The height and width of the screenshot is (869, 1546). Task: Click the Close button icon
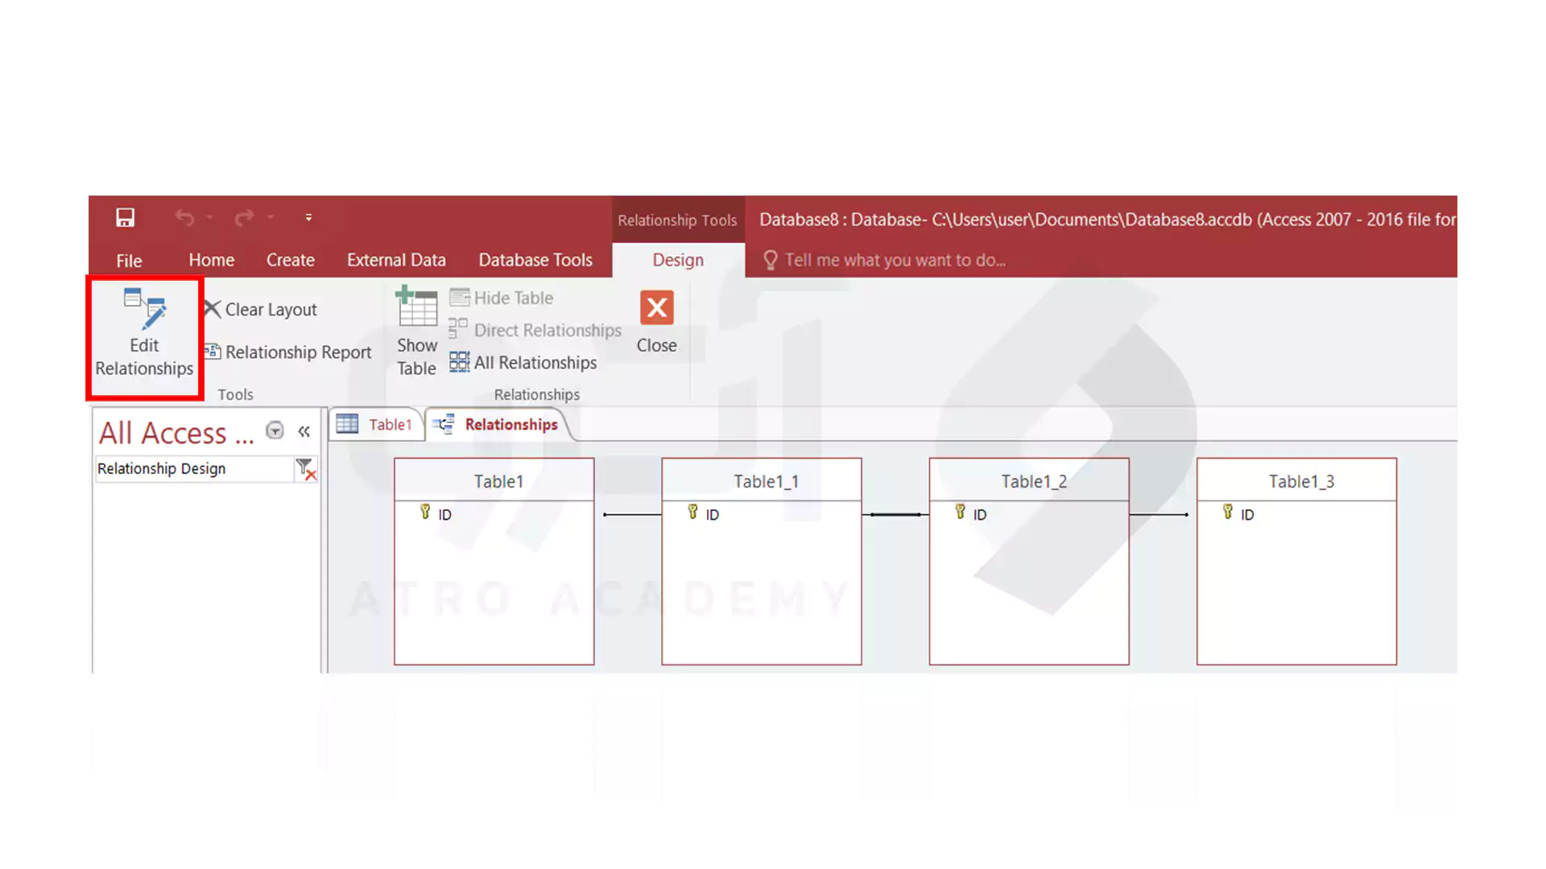click(x=657, y=309)
